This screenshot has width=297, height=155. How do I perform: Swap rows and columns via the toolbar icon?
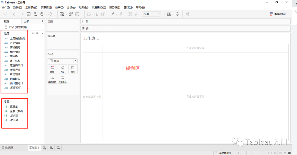pyautogui.click(x=89, y=14)
